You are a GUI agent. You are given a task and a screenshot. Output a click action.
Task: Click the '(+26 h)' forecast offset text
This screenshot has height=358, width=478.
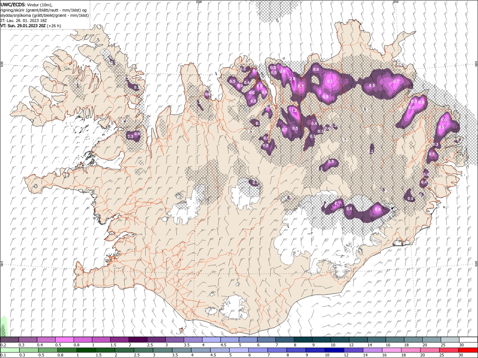coord(54,26)
